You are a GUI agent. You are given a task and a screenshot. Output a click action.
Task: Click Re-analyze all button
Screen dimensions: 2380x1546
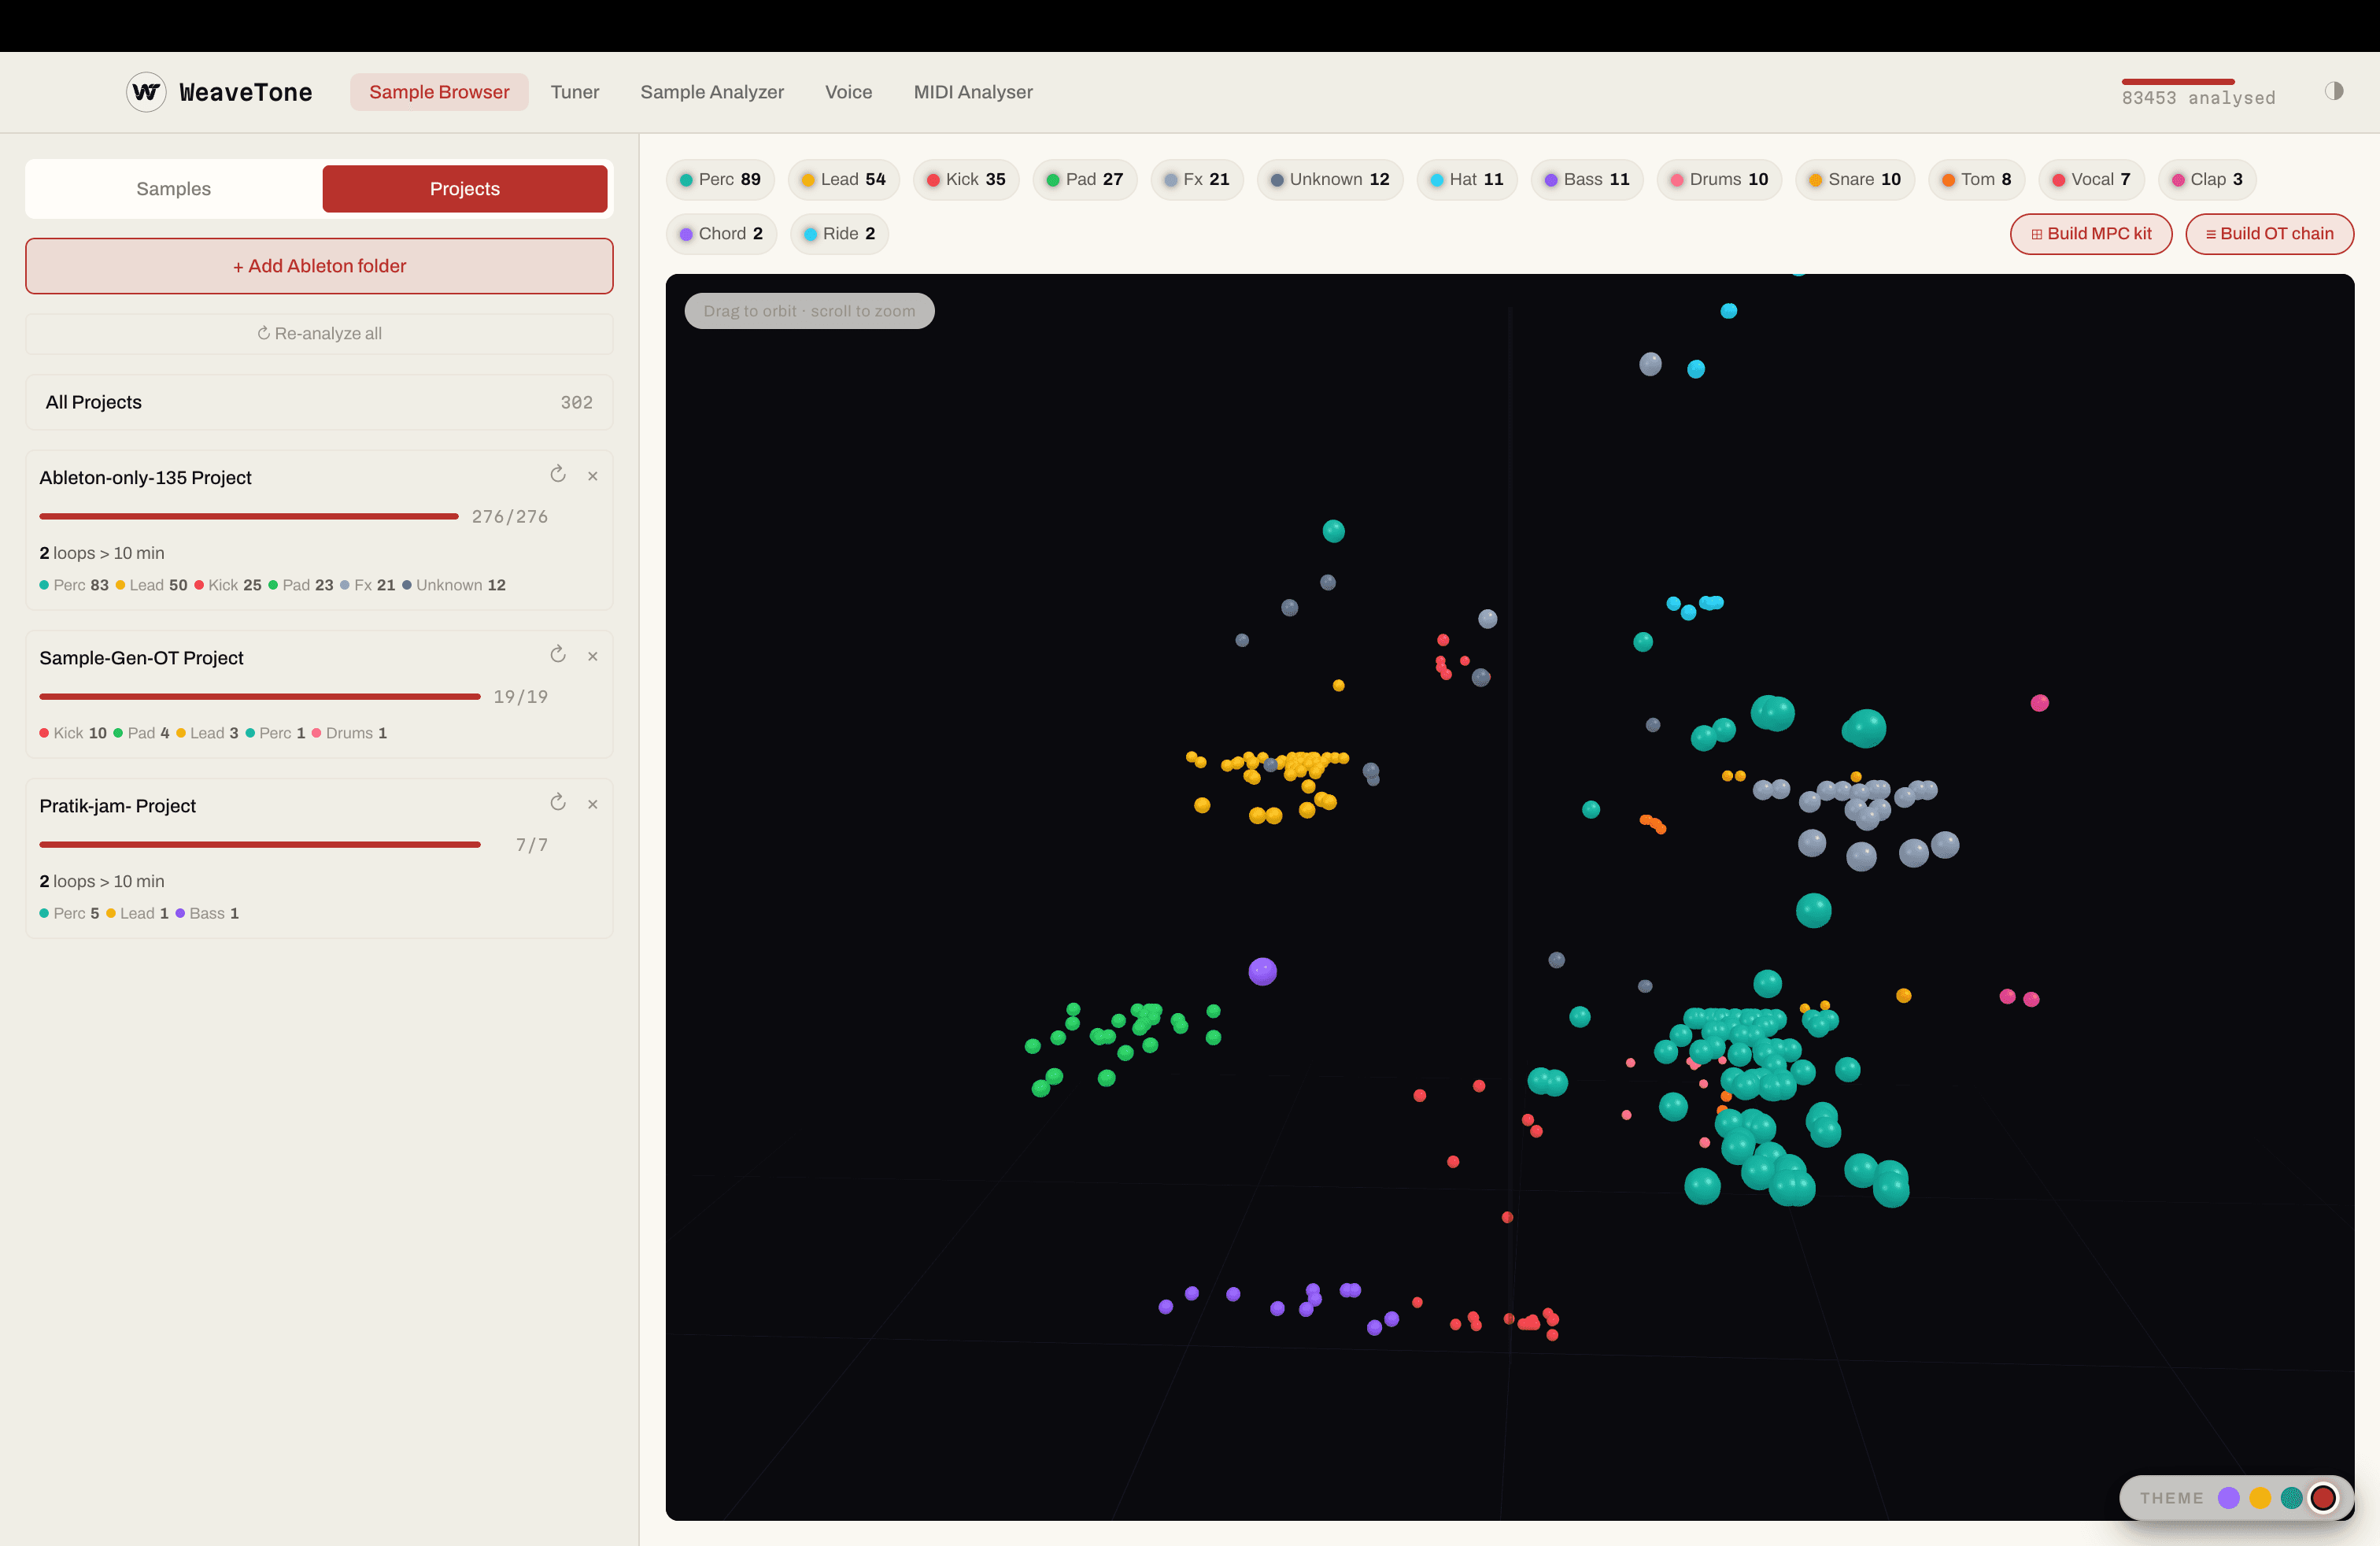tap(319, 333)
